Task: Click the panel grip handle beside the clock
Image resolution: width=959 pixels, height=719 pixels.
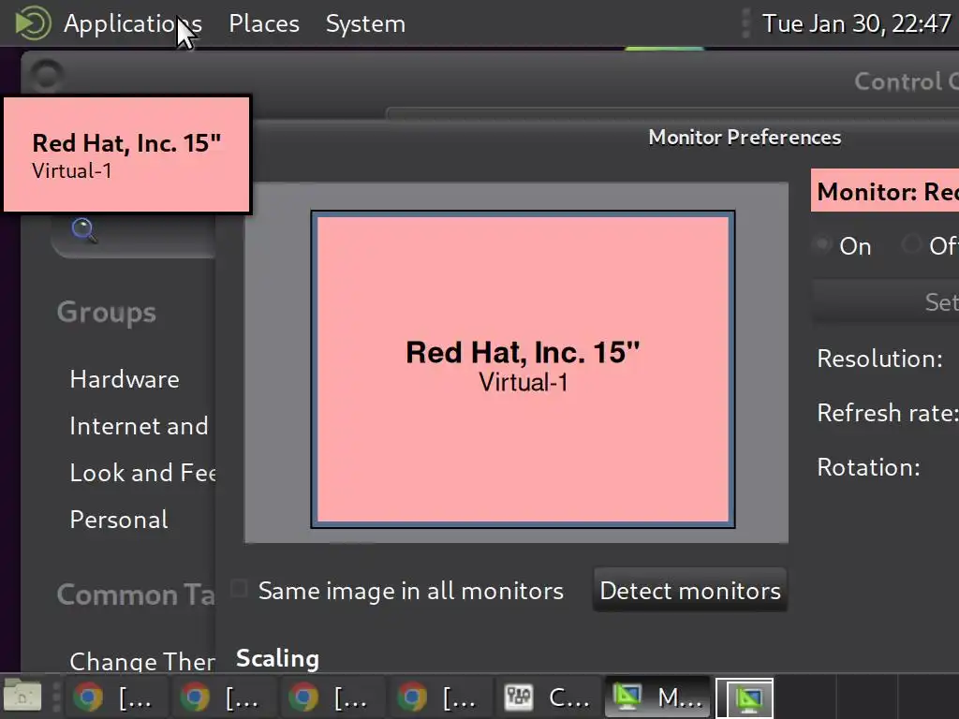Action: coord(745,23)
